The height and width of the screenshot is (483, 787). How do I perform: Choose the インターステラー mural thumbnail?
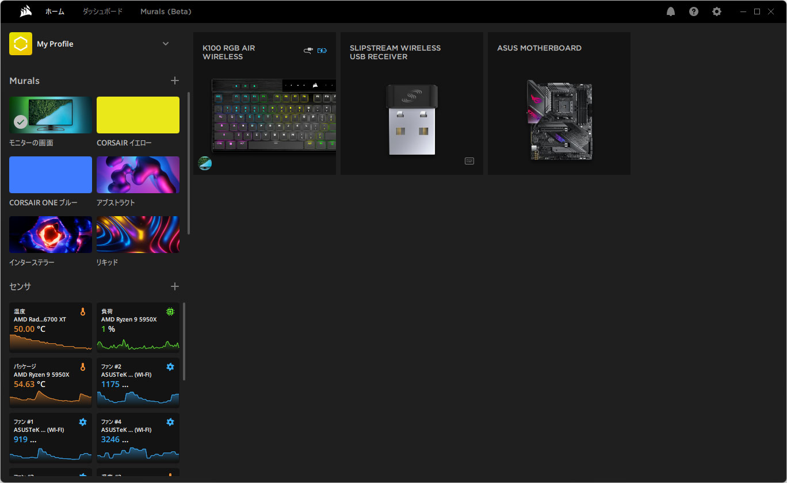pyautogui.click(x=51, y=235)
